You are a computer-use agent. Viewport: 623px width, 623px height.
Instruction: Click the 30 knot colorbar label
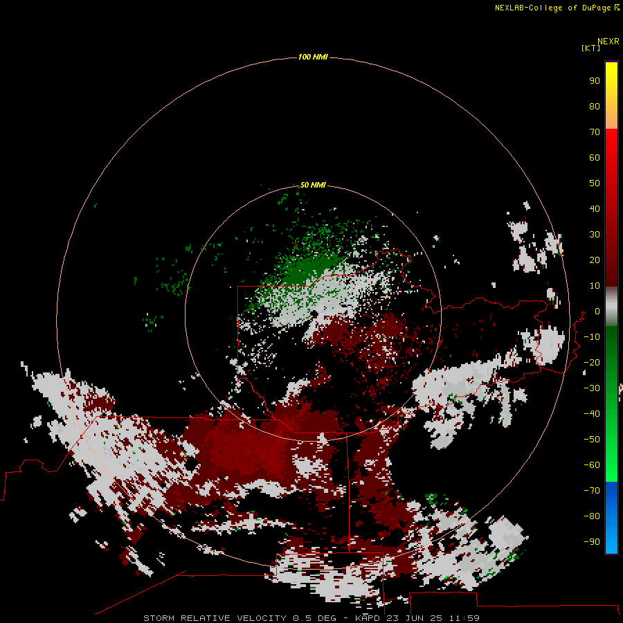pos(595,235)
